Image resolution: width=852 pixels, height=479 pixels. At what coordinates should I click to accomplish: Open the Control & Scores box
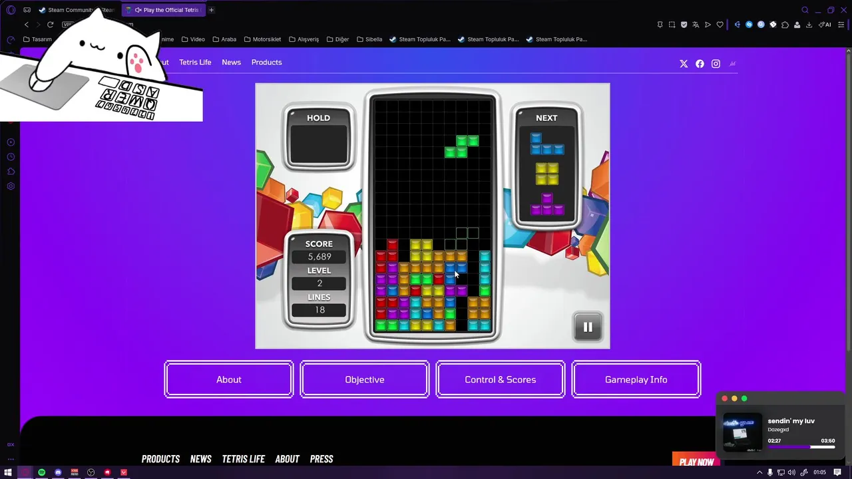pos(501,379)
